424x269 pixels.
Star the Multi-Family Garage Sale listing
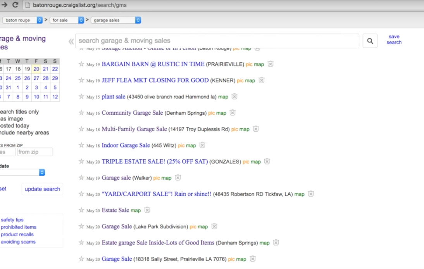[81, 129]
